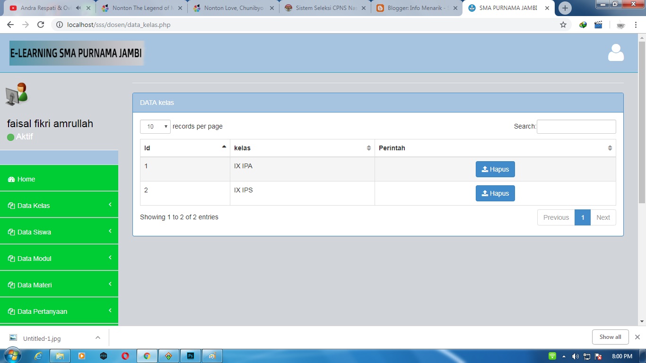Image resolution: width=646 pixels, height=363 pixels.
Task: Select the Data Pertanyaan sidebar icon
Action: coord(11,311)
